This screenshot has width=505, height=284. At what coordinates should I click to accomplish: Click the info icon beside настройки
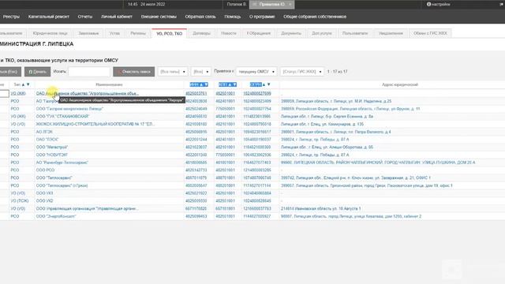(x=428, y=4)
